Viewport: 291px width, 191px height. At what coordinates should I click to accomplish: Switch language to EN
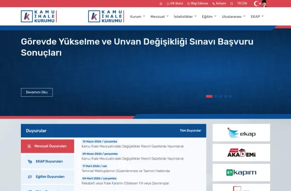(245, 3)
